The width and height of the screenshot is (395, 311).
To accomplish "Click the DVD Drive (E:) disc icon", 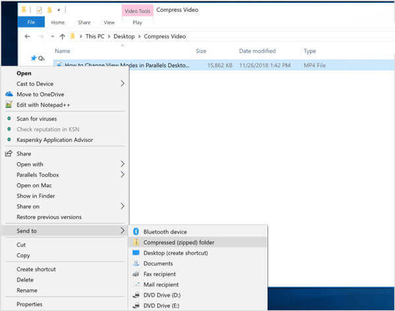I will 136,306.
